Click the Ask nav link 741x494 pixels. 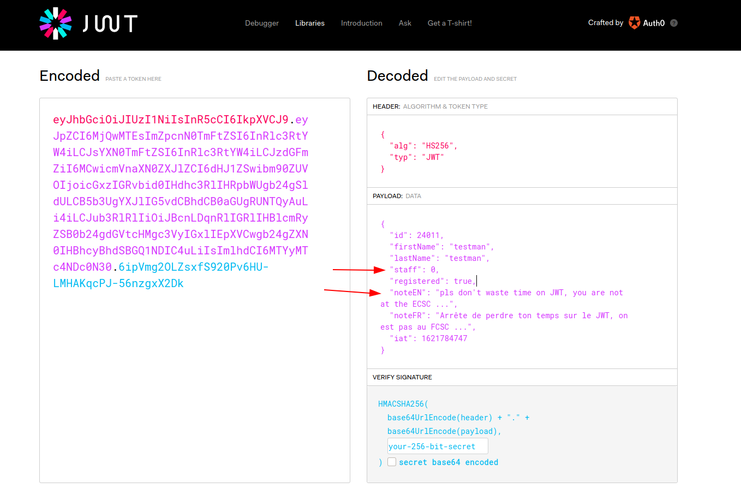405,23
